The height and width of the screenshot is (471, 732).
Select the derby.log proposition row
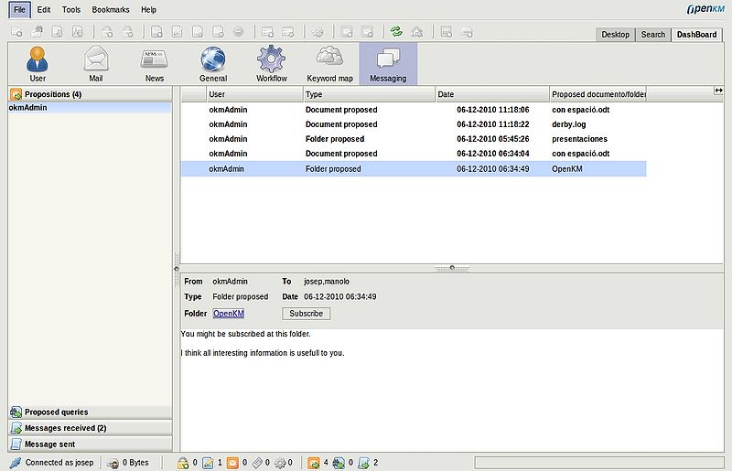414,124
